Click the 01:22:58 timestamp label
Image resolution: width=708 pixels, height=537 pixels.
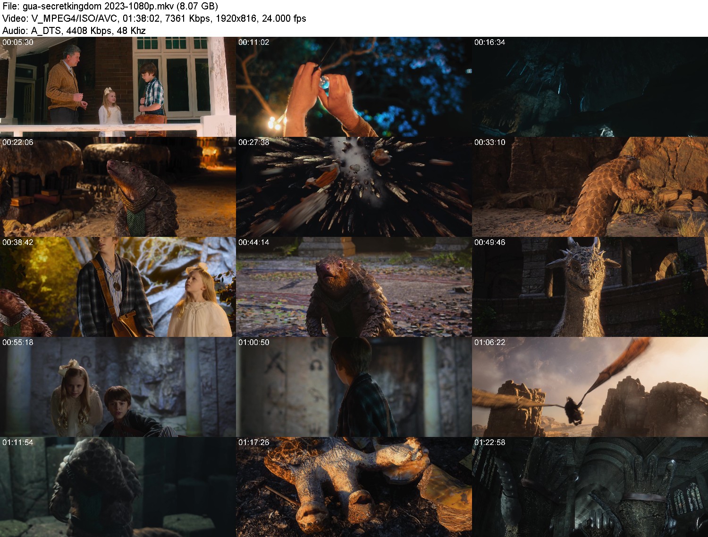(490, 442)
